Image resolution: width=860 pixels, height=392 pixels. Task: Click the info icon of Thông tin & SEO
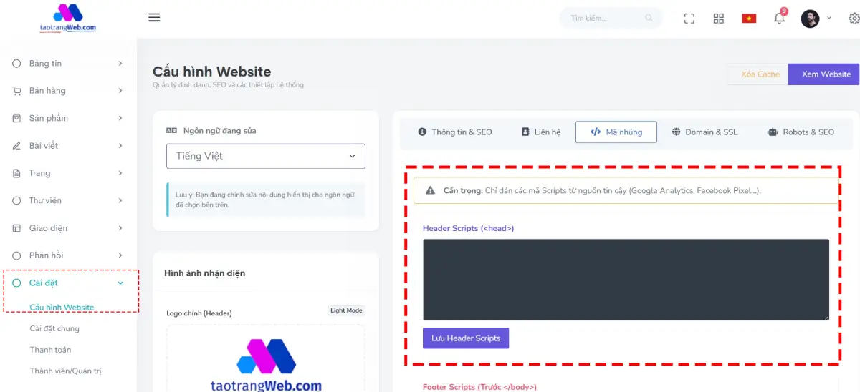(x=422, y=132)
